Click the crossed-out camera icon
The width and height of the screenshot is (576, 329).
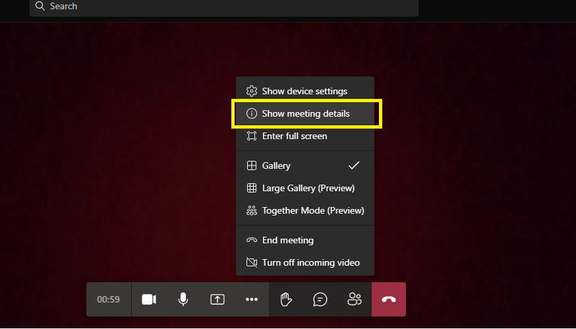coord(252,262)
